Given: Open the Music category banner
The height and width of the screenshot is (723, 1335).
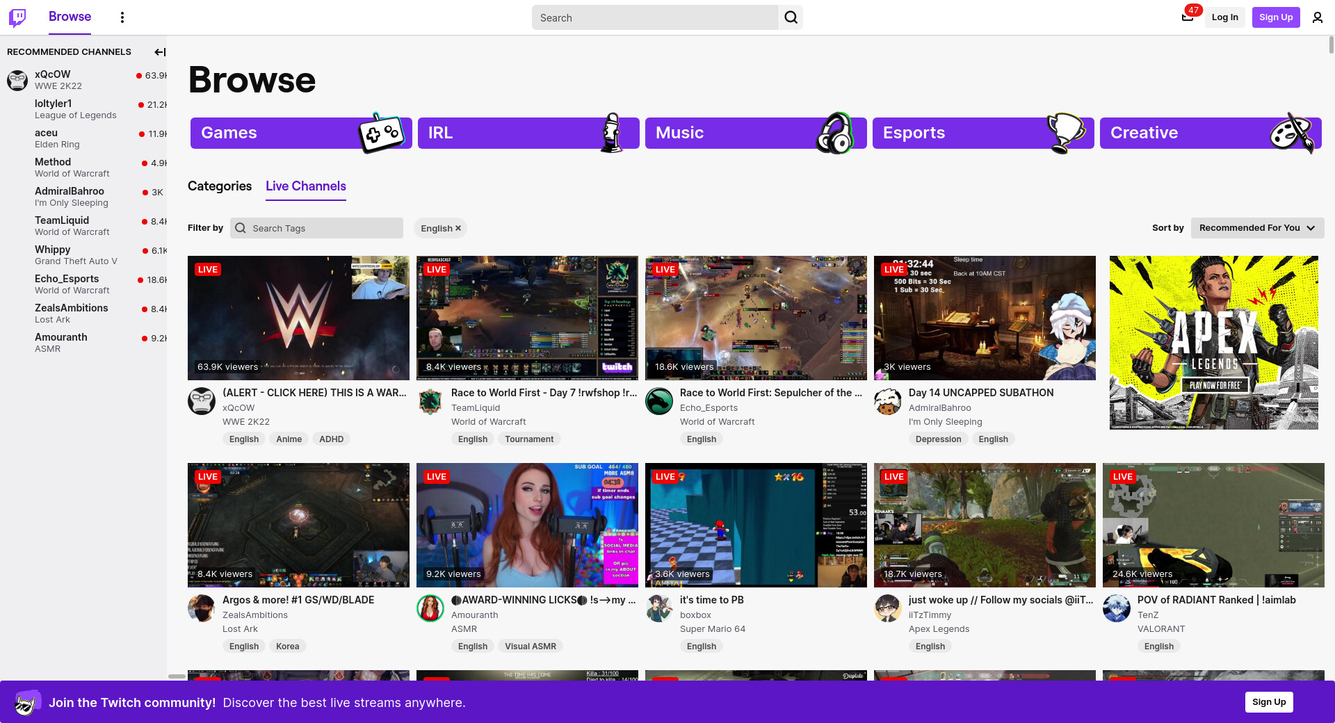Looking at the screenshot, I should 756,133.
